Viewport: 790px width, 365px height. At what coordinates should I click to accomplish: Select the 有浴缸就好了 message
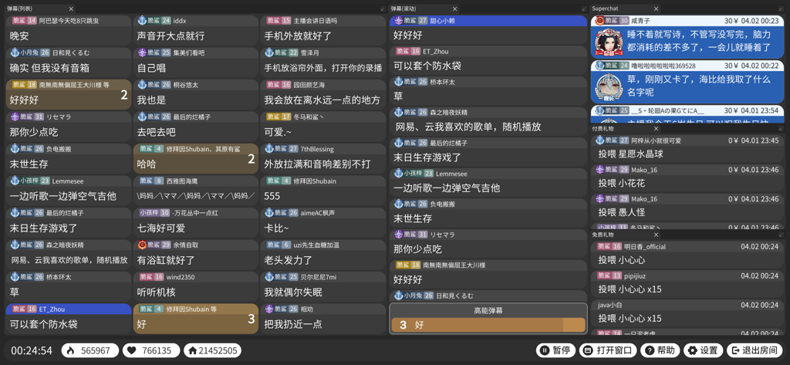[195, 255]
